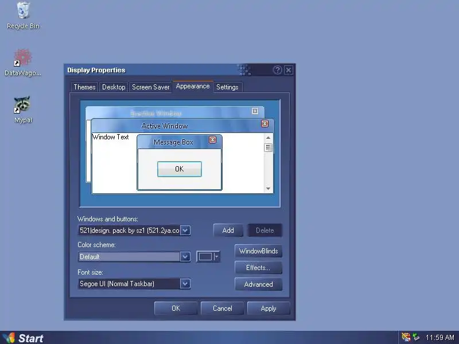Switch to the Themes tab
459x344 pixels.
(84, 87)
